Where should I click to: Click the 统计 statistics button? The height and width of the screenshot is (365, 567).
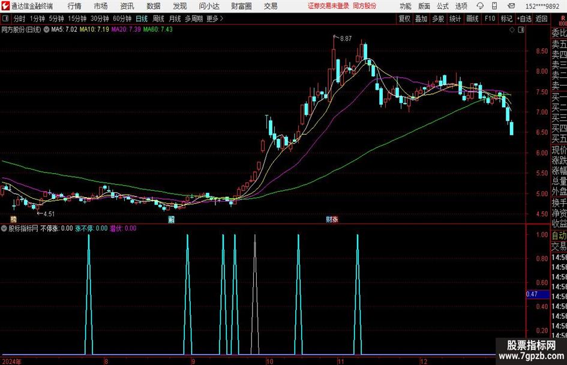tap(455, 19)
